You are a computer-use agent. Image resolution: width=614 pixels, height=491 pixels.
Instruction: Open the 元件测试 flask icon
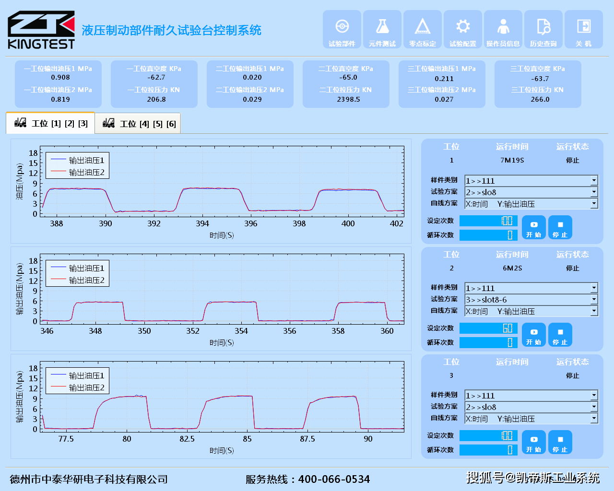tap(382, 30)
